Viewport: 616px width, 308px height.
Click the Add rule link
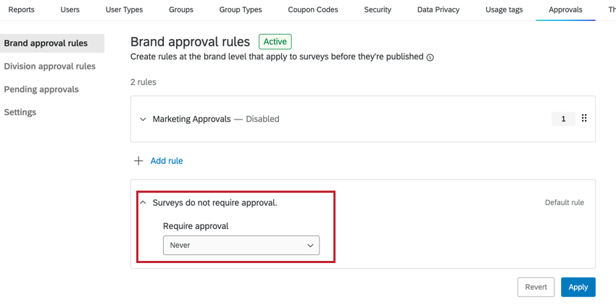point(166,161)
